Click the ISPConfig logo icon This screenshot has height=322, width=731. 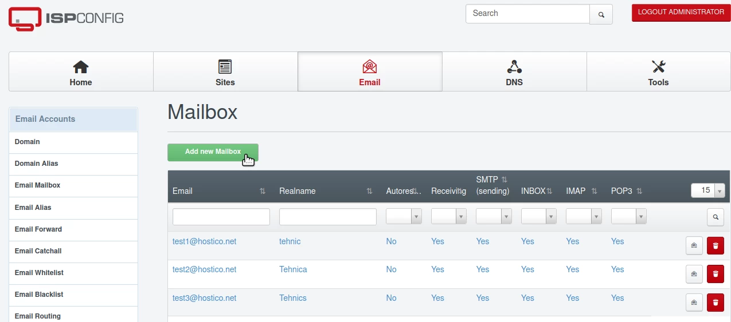point(25,19)
